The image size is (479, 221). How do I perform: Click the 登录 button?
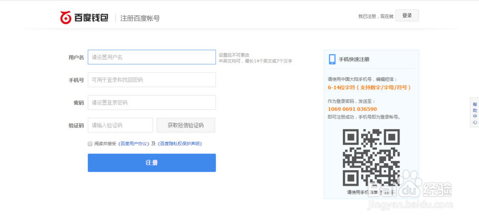click(x=407, y=15)
